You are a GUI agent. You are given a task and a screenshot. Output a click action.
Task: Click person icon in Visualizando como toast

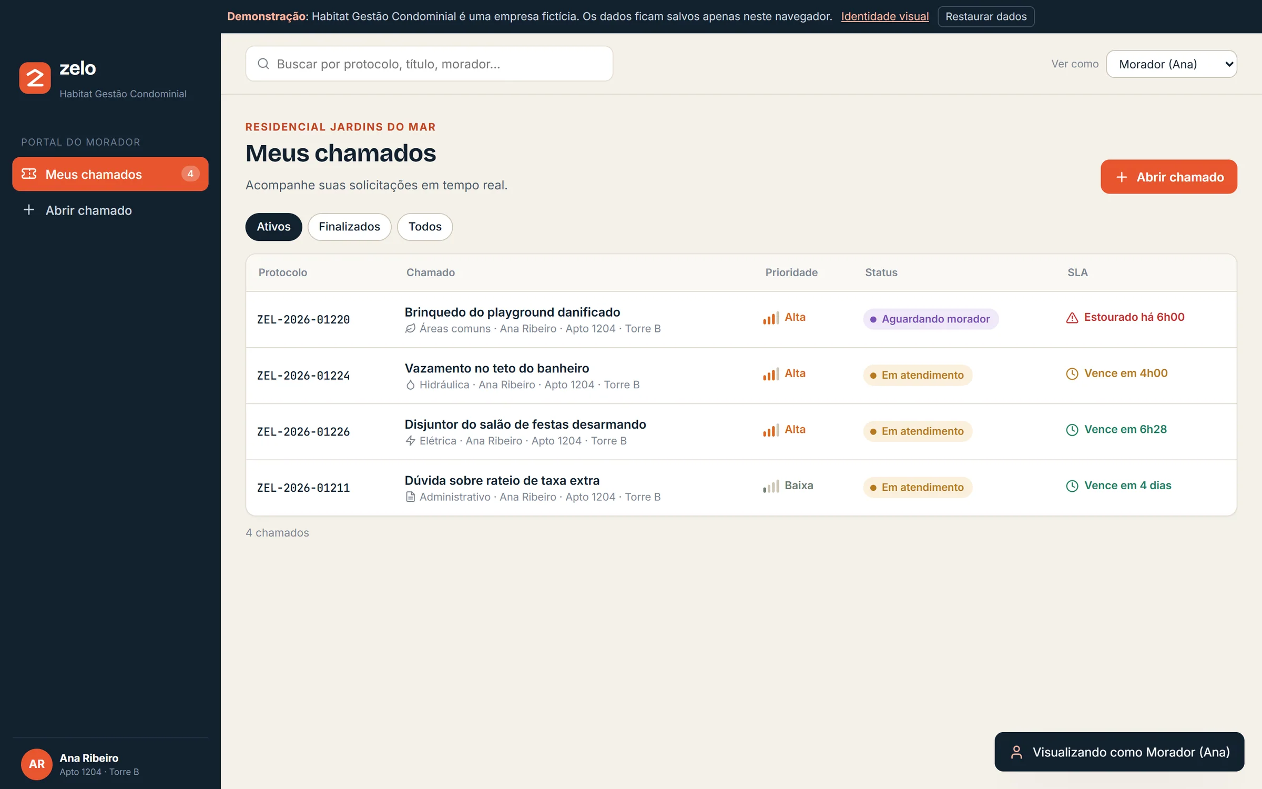[1016, 752]
